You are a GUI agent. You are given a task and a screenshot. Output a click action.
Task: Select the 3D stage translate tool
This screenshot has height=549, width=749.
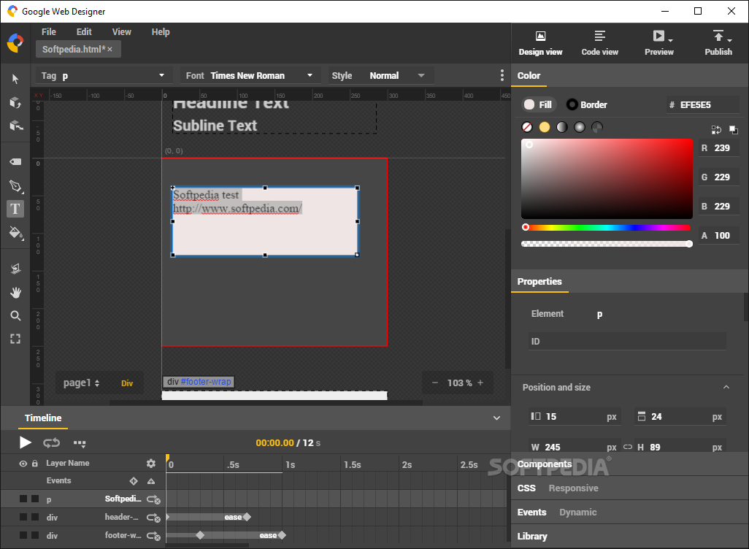click(16, 126)
